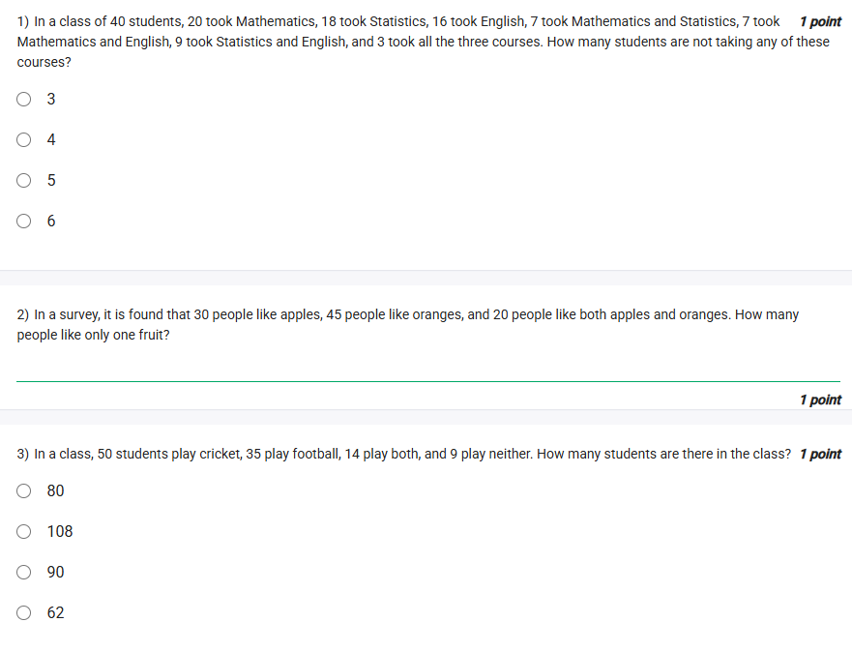Screen dimensions: 852x652
Task: Click the '108' option text label
Action: click(x=60, y=531)
